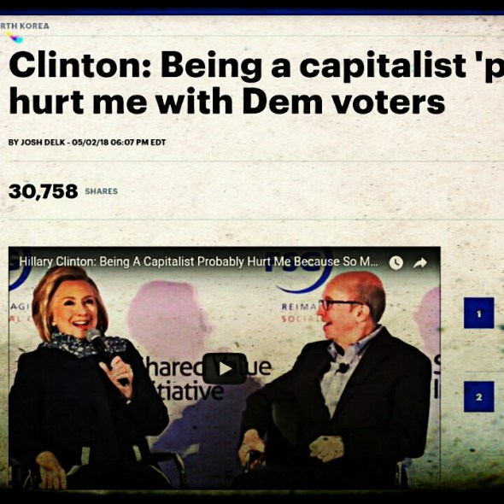Click the Clinton capitalist article headline
Image resolution: width=504 pixels, height=504 pixels.
[x=256, y=83]
